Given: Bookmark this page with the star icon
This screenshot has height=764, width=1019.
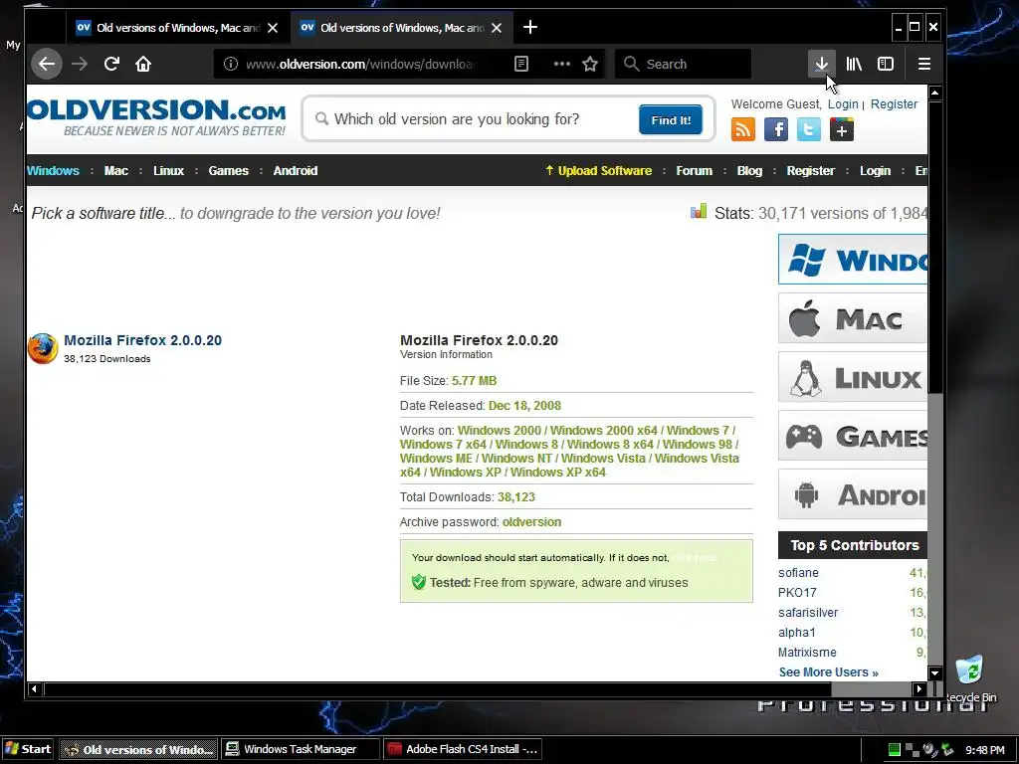Looking at the screenshot, I should point(590,64).
